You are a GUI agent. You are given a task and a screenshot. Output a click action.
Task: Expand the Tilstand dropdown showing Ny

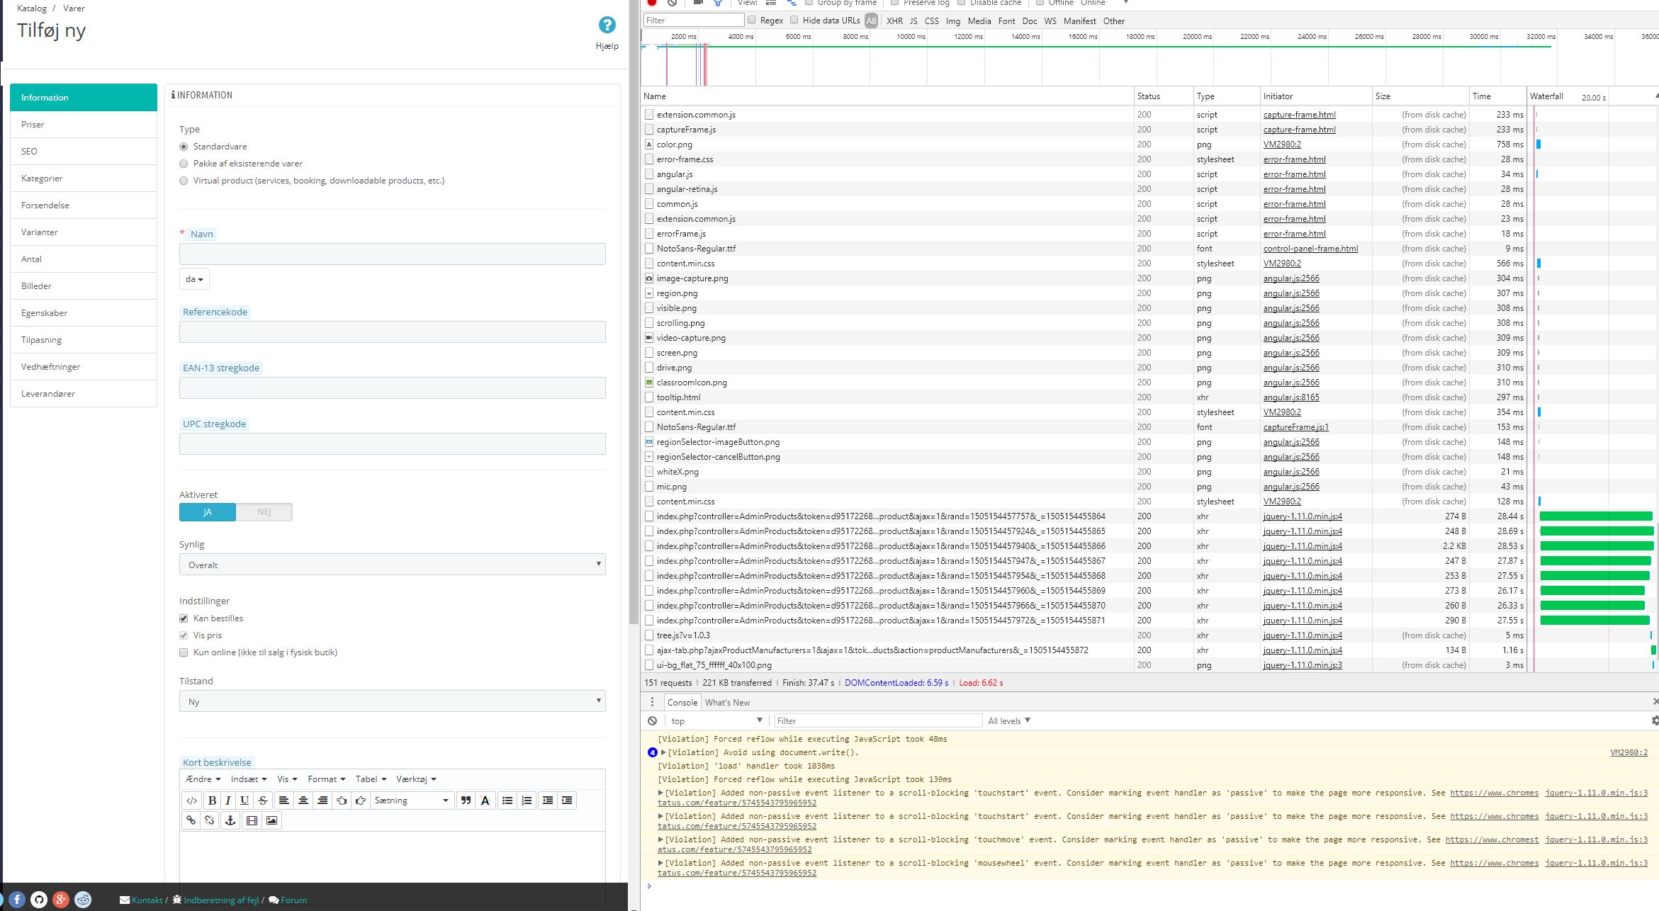pyautogui.click(x=392, y=701)
